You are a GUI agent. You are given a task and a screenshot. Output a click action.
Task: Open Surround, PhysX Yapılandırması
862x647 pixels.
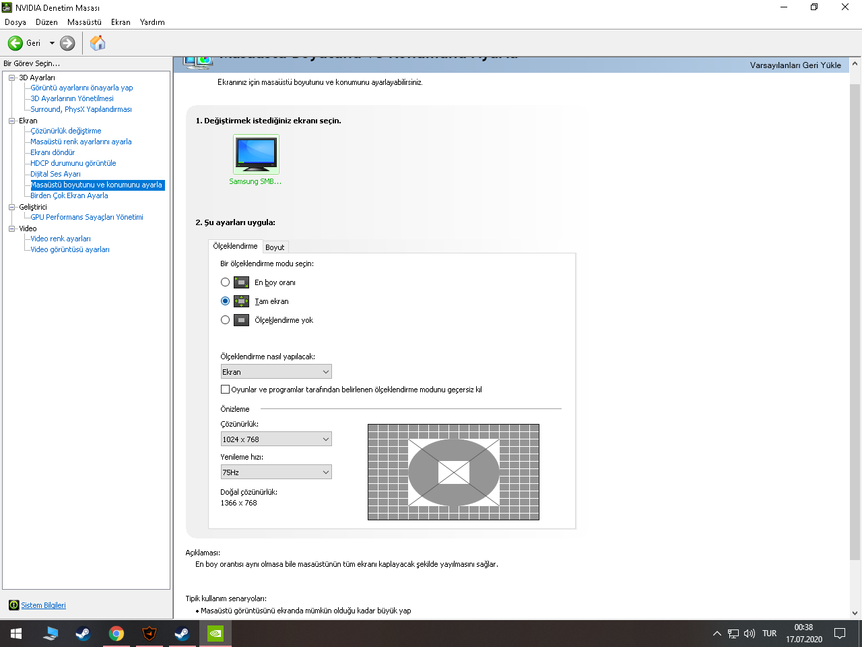[81, 109]
